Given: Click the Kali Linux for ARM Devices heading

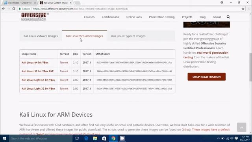Looking at the screenshot, I should click(x=56, y=115).
